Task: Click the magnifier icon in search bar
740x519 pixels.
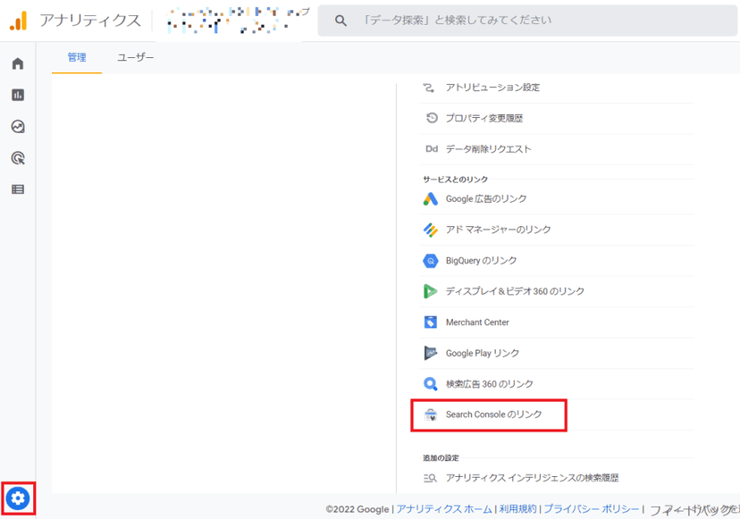Action: click(x=341, y=21)
